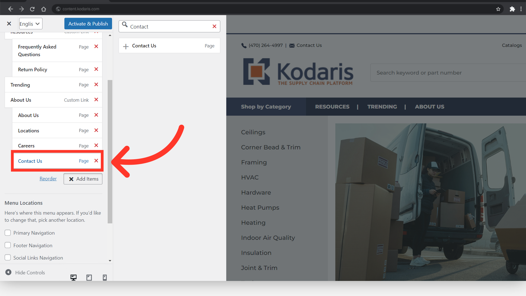Switch to desktop preview mode

(x=73, y=277)
